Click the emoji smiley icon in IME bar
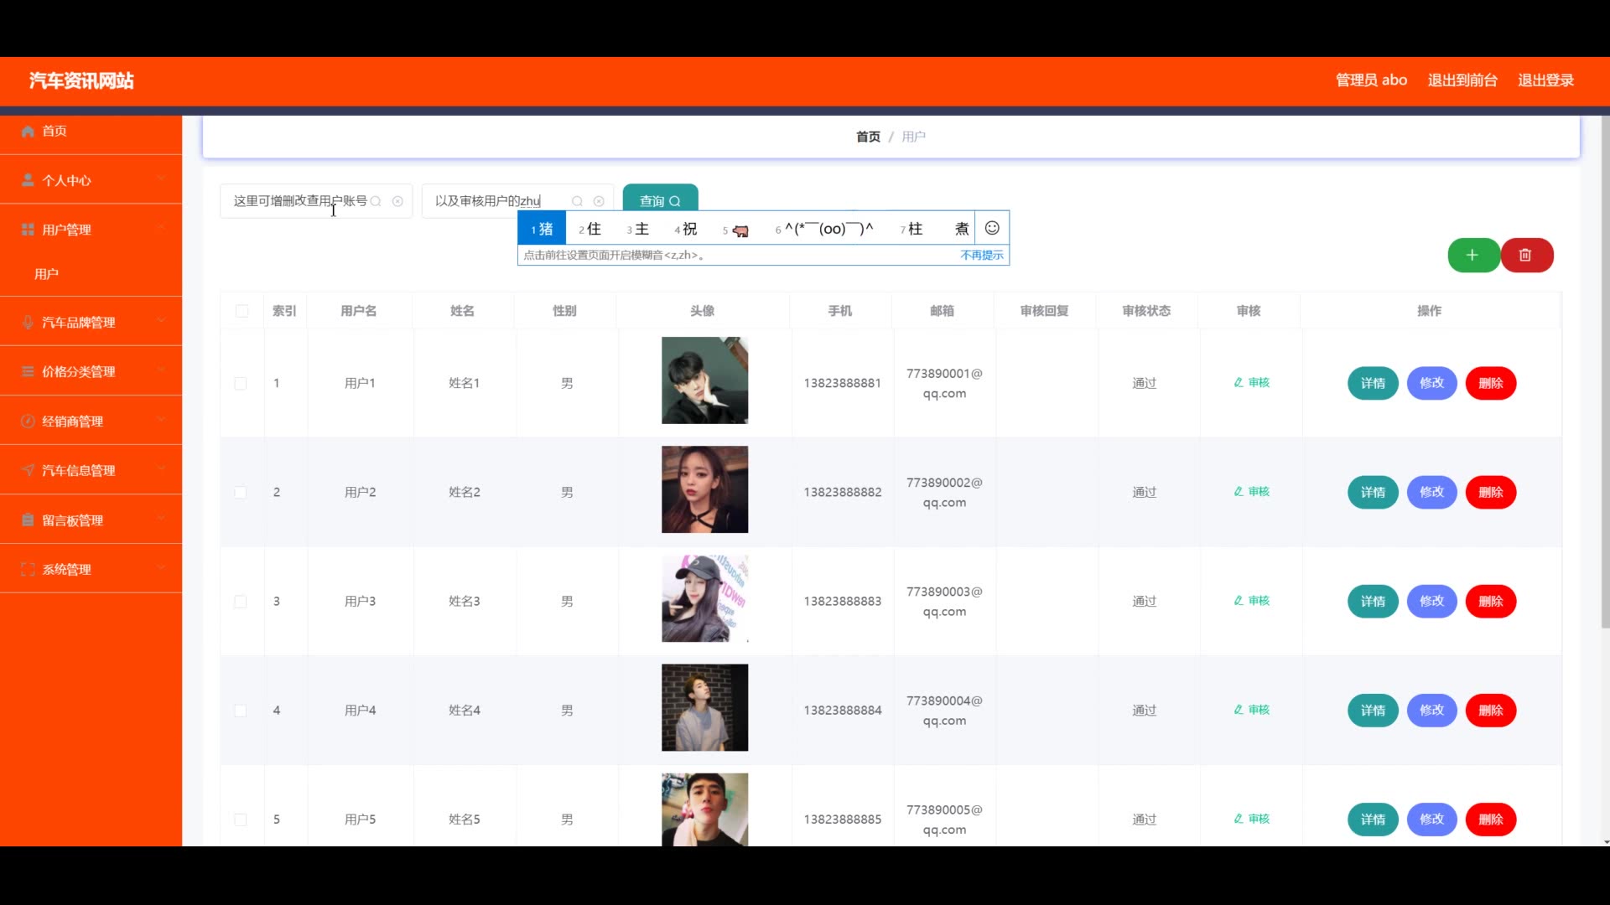 coord(992,228)
